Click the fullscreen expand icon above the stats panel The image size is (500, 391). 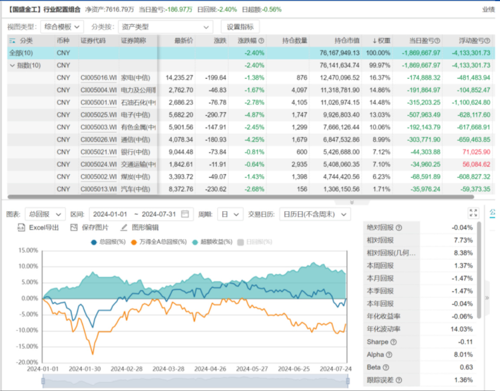473,213
